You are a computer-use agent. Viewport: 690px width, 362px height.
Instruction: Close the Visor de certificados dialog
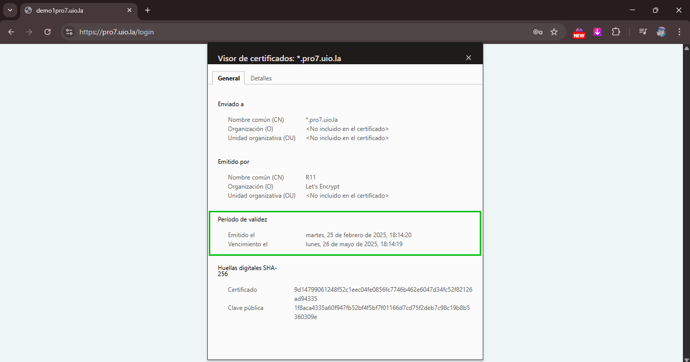tap(468, 58)
